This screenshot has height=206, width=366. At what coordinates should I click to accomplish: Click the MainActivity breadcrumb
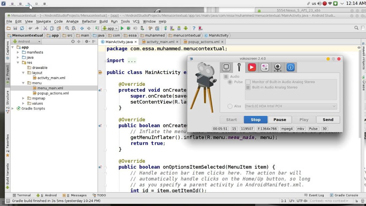[x=216, y=35]
